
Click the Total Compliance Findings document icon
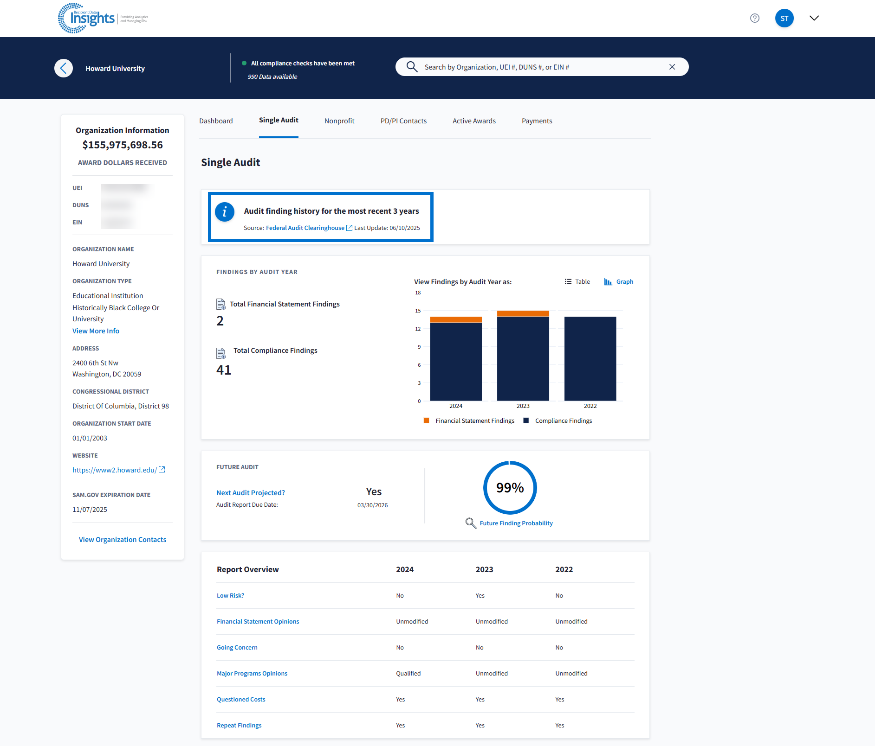coord(221,353)
